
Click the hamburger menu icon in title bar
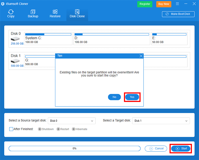pyautogui.click(x=178, y=4)
